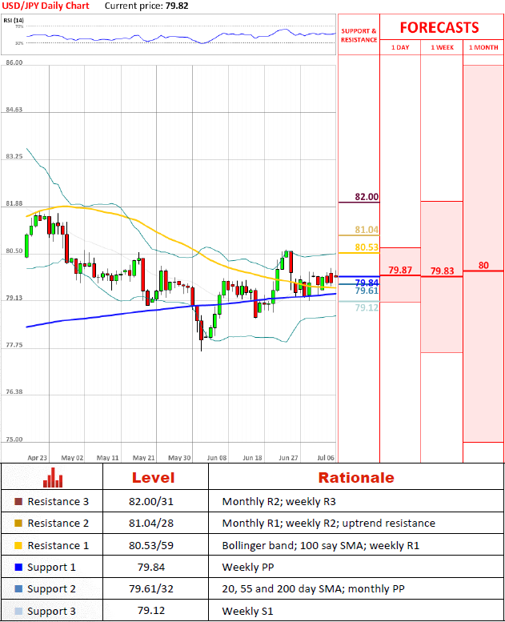Click the USD/JPY Daily Chart title

tap(46, 6)
